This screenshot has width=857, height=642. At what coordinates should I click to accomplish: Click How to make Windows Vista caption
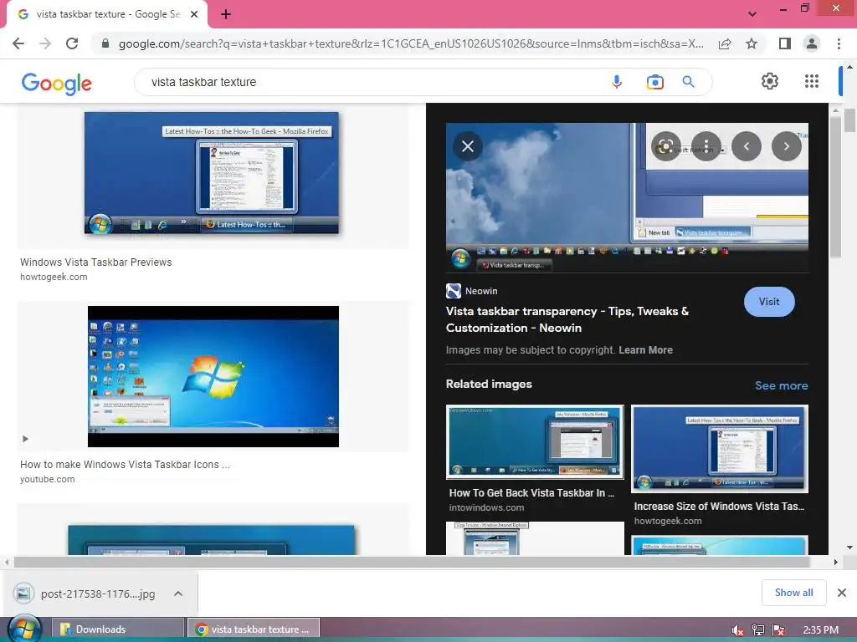click(x=126, y=465)
